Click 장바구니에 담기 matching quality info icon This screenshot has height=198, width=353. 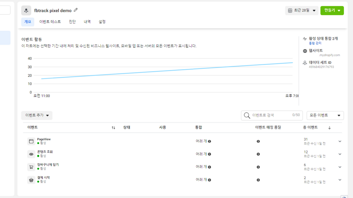[258, 167]
